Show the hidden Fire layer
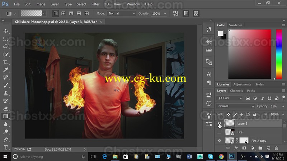The width and height of the screenshot is (287, 161). click(x=219, y=132)
